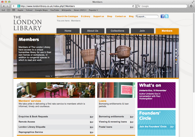
Task: Click the arrow icon next to Borrowing entitlements
Action: tap(132, 117)
